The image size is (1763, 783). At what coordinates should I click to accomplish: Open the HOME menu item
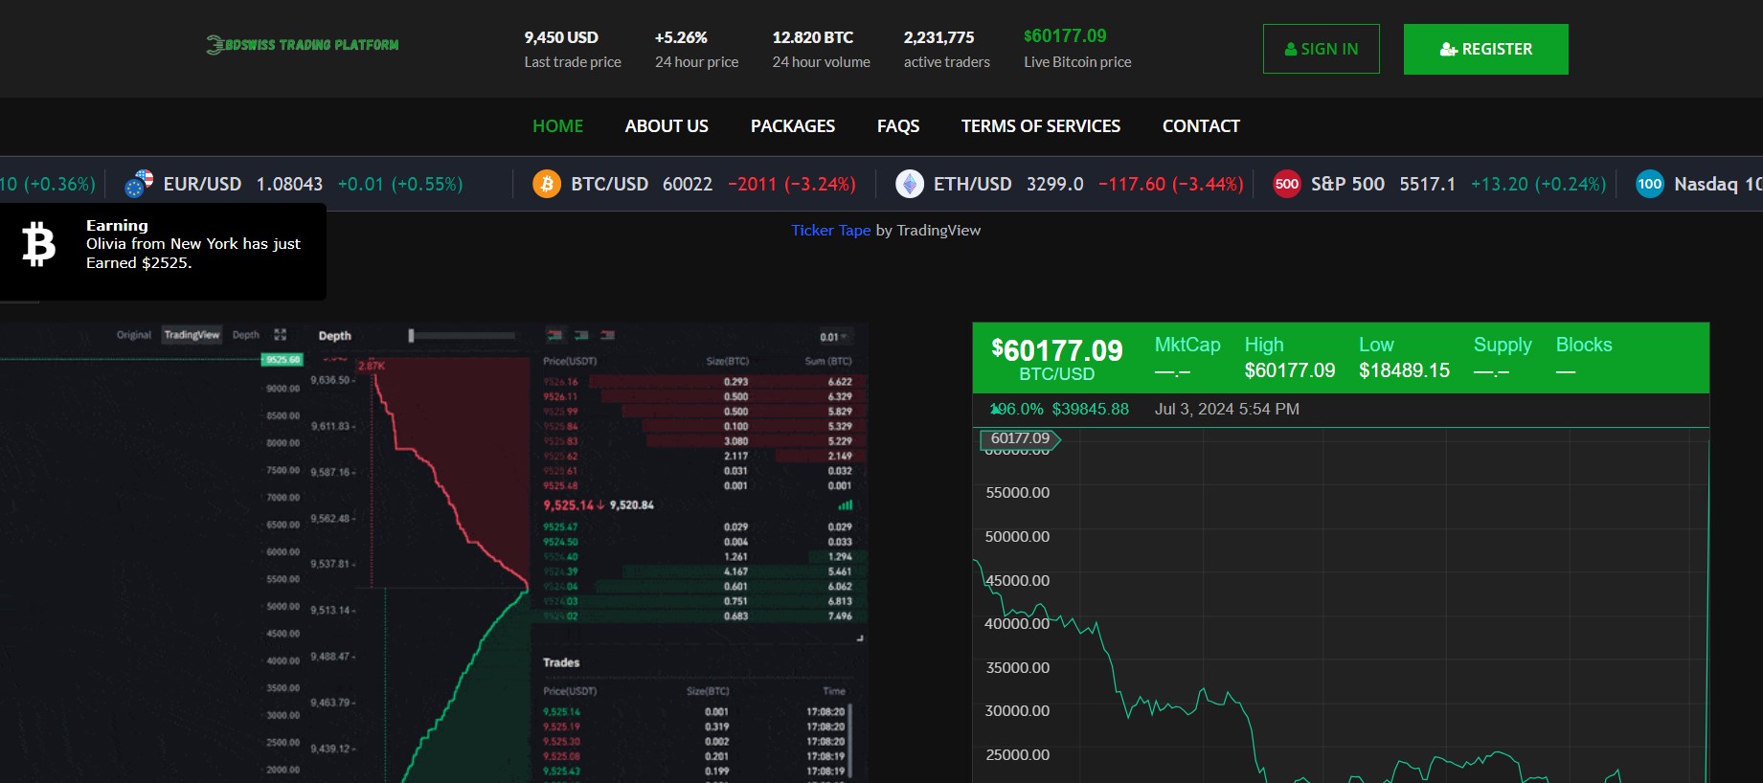(557, 126)
